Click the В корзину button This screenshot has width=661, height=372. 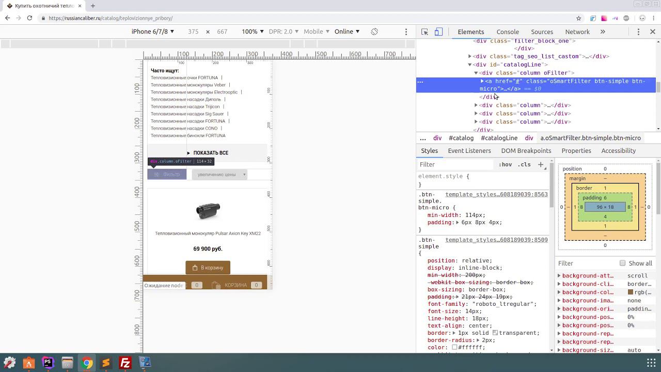click(x=208, y=268)
